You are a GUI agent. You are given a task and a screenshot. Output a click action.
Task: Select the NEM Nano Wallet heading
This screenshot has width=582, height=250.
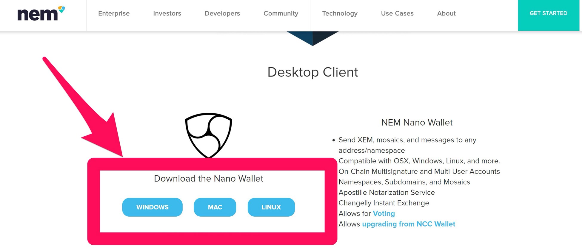(417, 123)
